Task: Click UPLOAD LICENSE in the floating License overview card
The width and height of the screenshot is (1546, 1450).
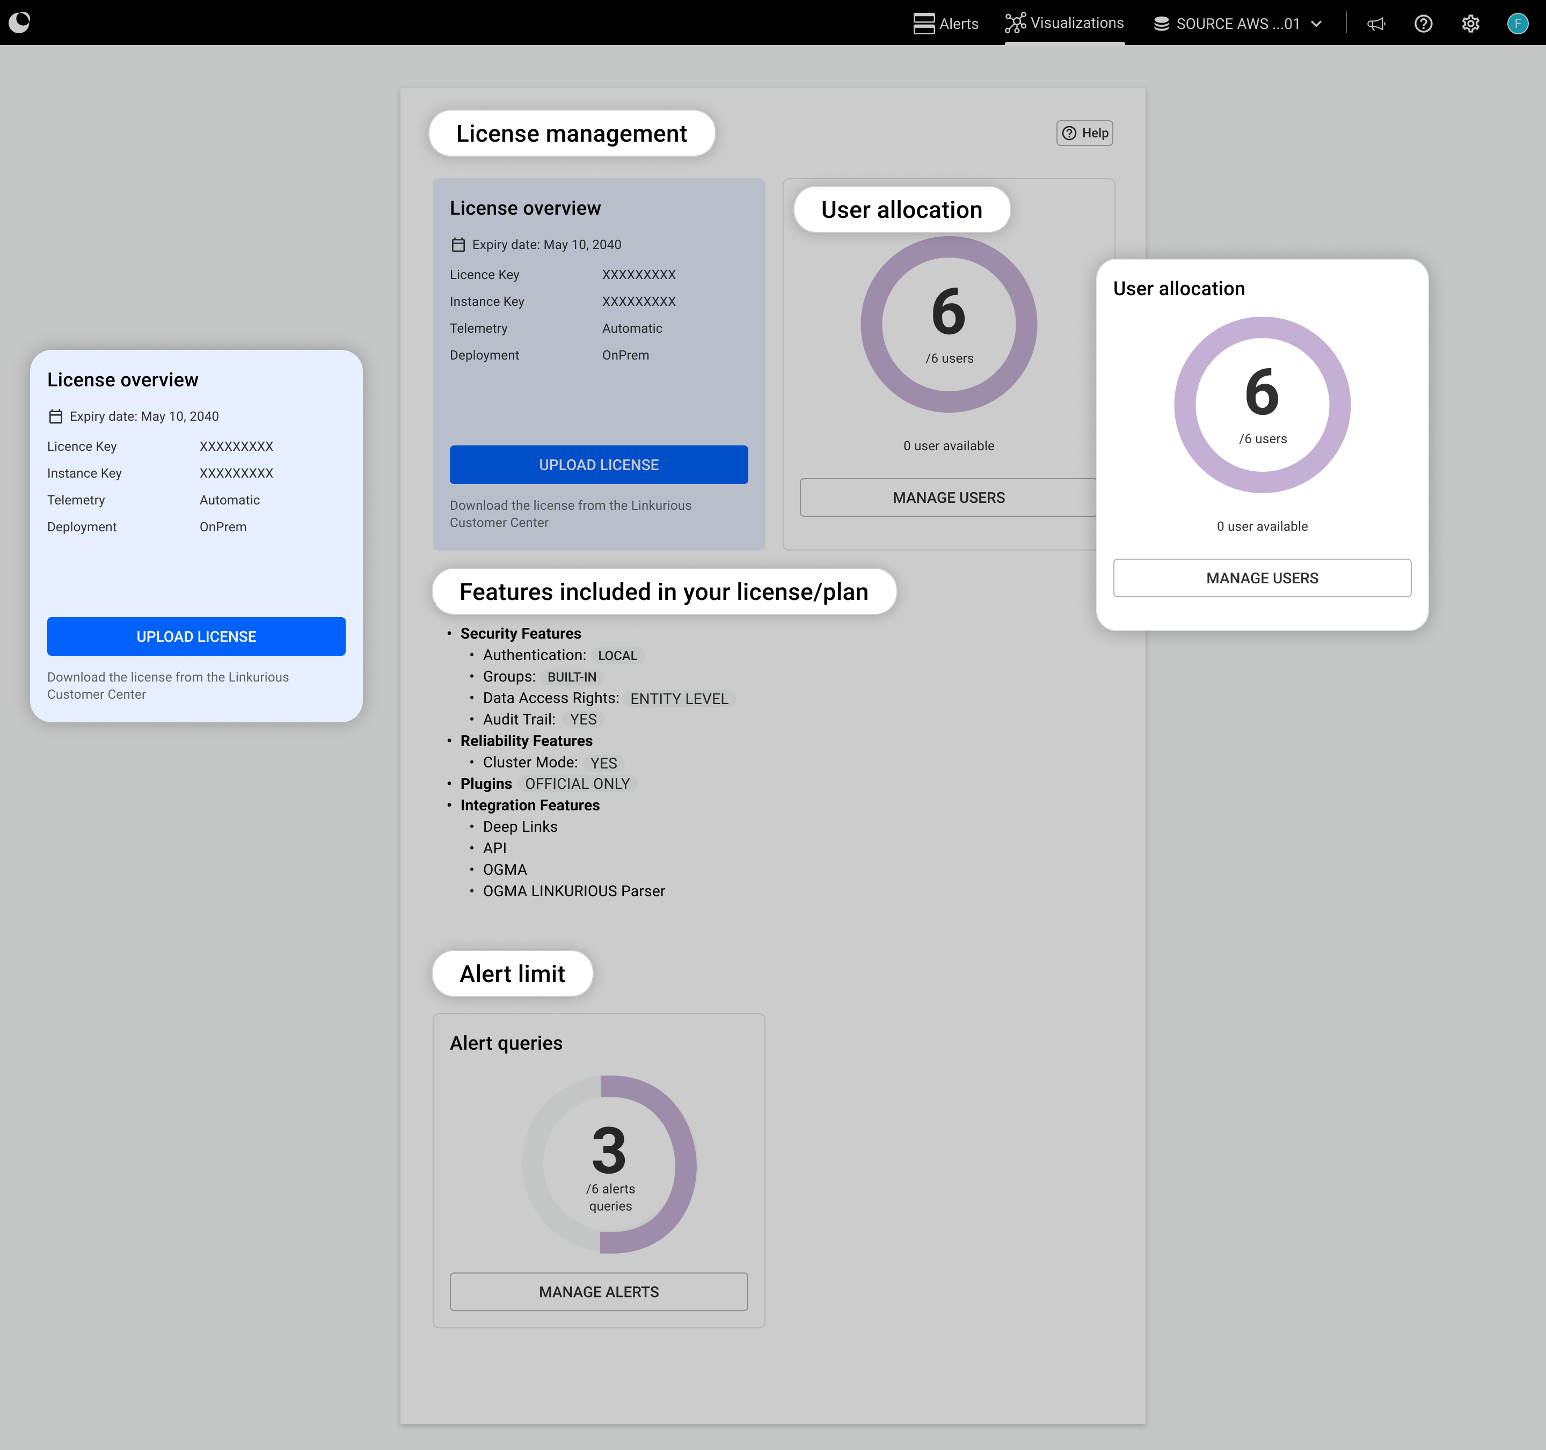Action: click(196, 636)
